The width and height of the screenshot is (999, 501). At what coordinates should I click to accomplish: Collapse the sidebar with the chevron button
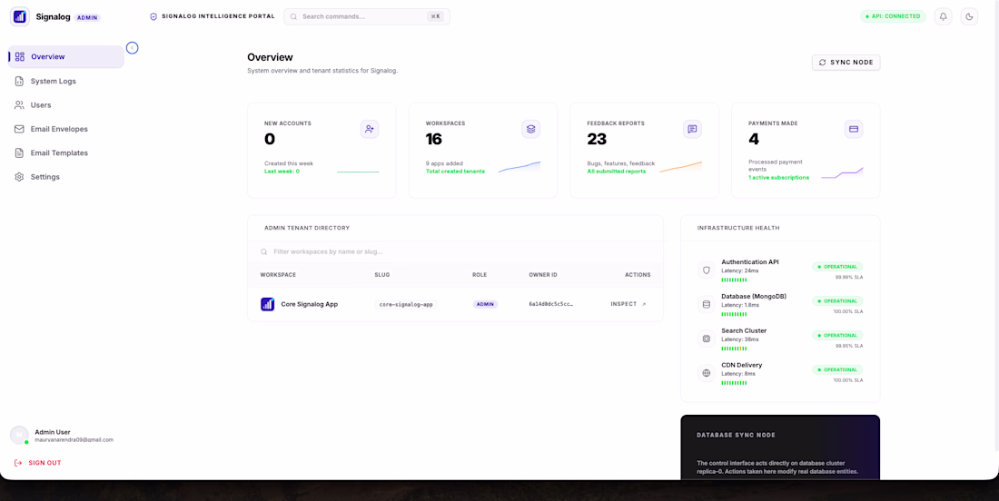tap(132, 48)
